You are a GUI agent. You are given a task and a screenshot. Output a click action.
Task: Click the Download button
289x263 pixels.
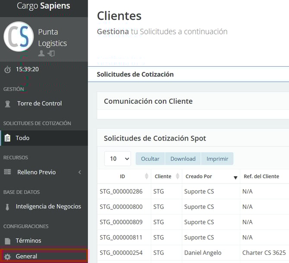tap(183, 159)
